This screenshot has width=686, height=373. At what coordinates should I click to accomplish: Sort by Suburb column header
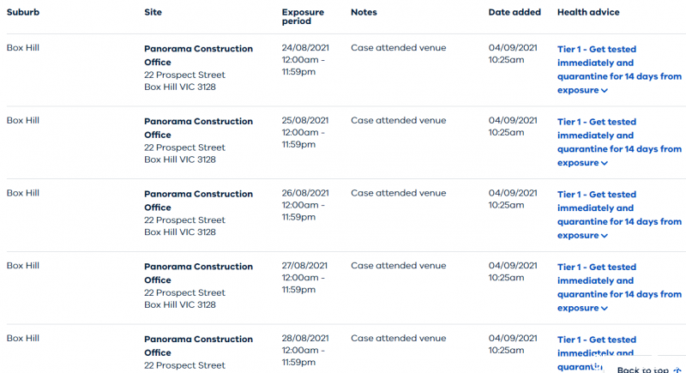[23, 12]
